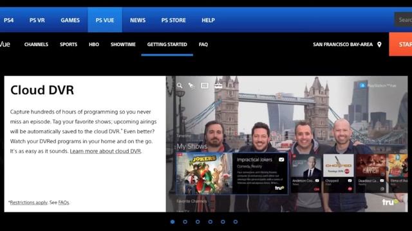Click the Impractical Jokers title text
412x231 pixels.
tap(254, 160)
